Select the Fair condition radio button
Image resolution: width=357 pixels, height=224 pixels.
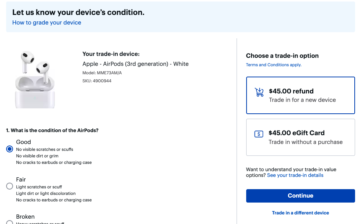coord(9,186)
